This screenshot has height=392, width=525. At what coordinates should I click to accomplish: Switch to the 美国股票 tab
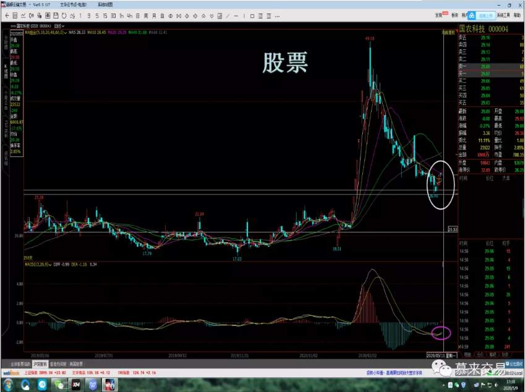pos(76,364)
